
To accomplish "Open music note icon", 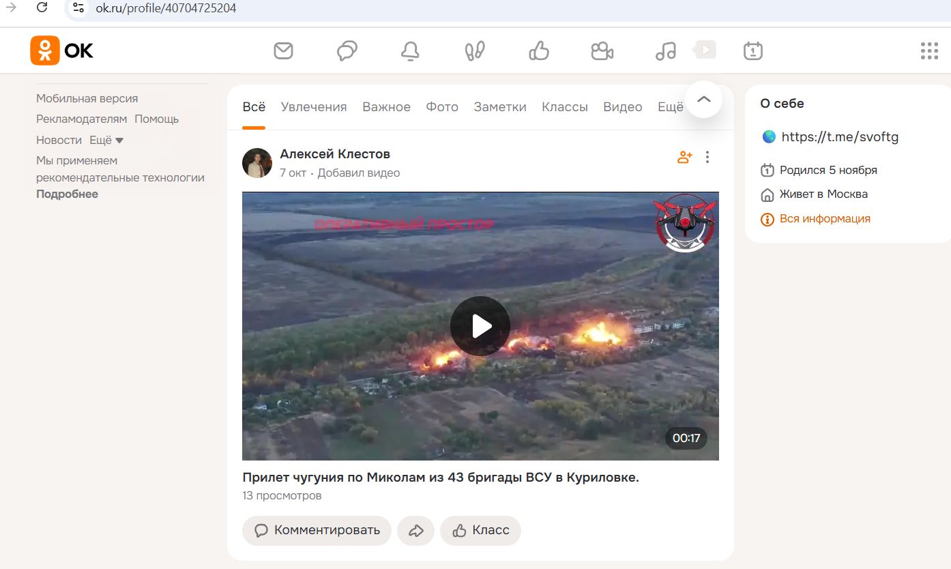I will (665, 50).
